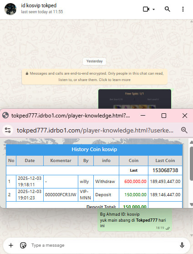
Task: Click the By column header
Action: [86, 161]
